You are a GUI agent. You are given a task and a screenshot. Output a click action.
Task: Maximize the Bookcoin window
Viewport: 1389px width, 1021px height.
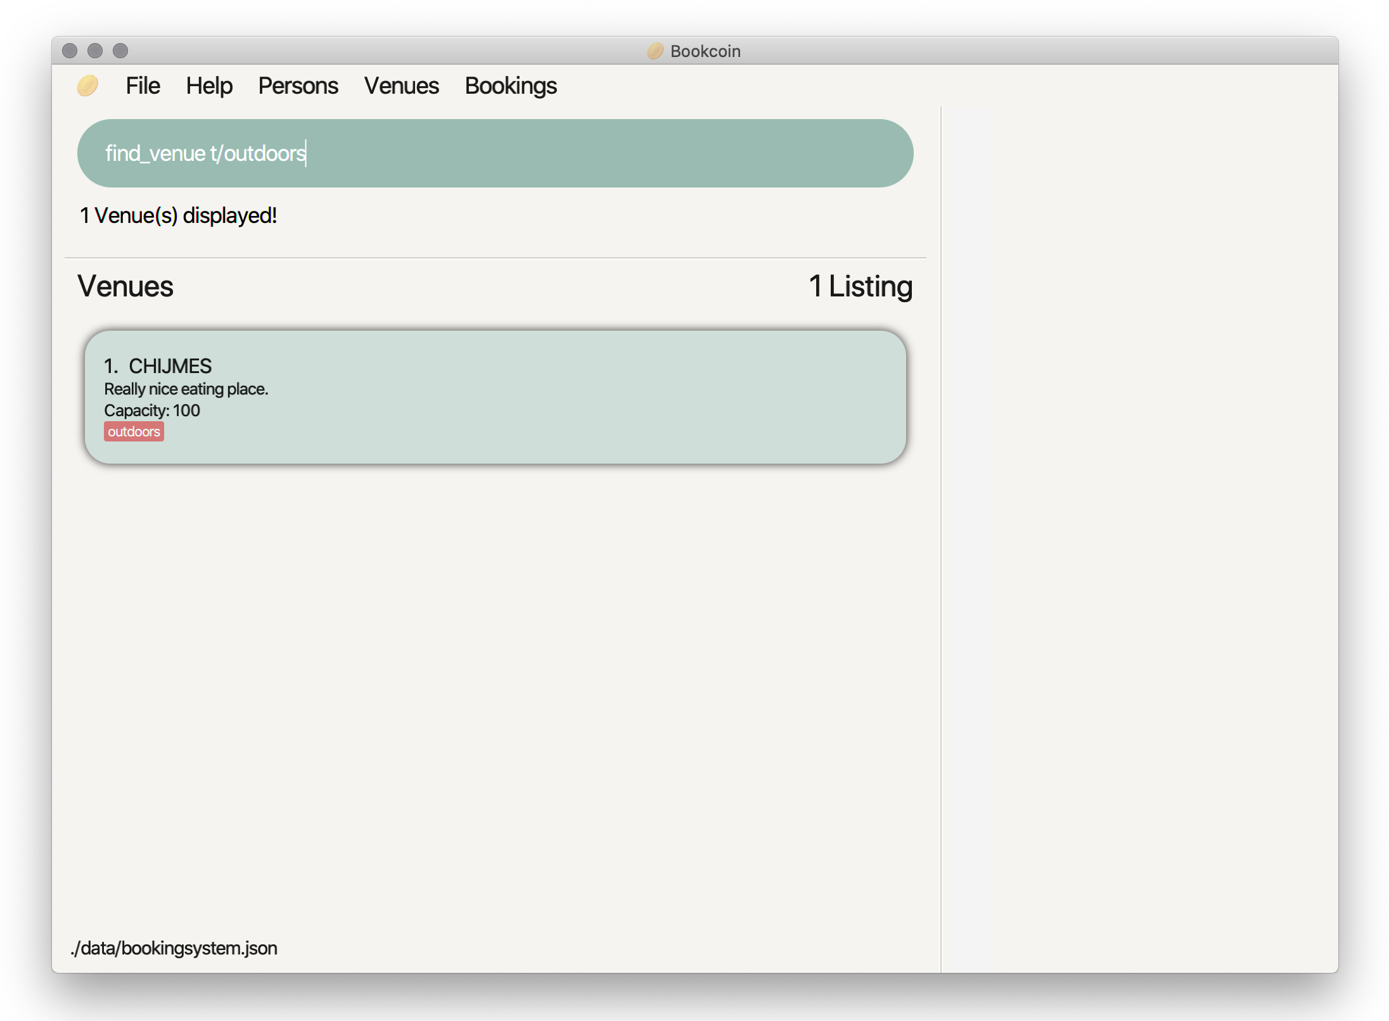coord(120,51)
